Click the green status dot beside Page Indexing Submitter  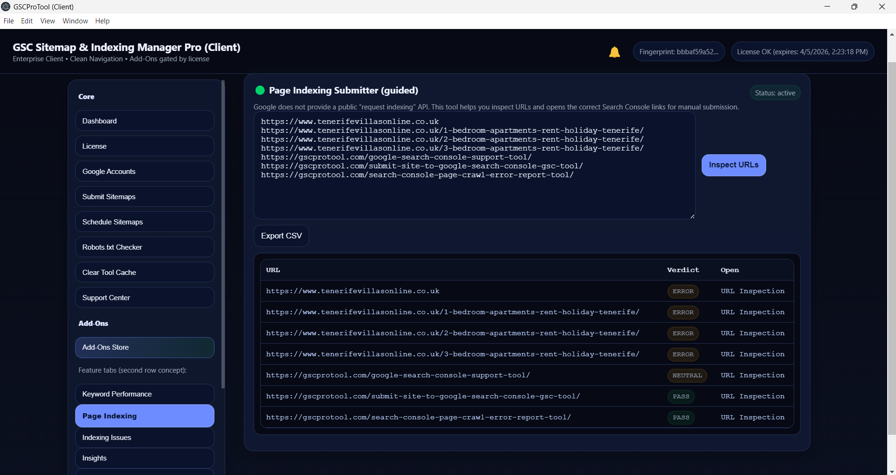(260, 90)
